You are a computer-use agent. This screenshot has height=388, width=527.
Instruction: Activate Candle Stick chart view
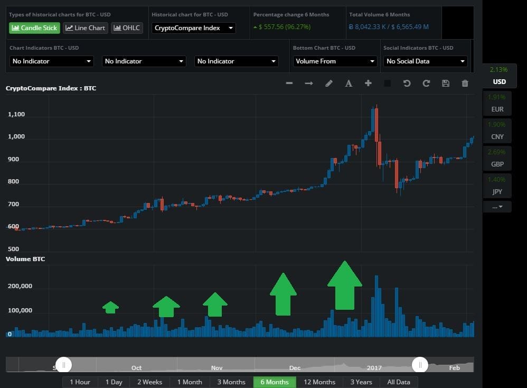coord(34,27)
